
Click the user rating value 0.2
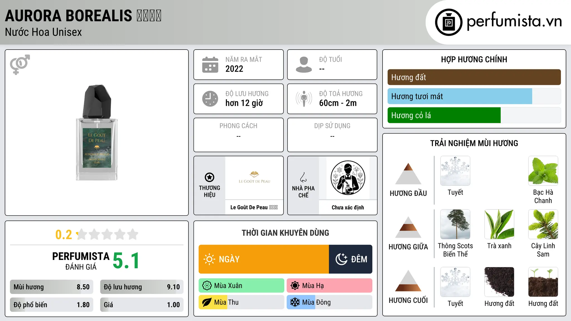coord(64,235)
